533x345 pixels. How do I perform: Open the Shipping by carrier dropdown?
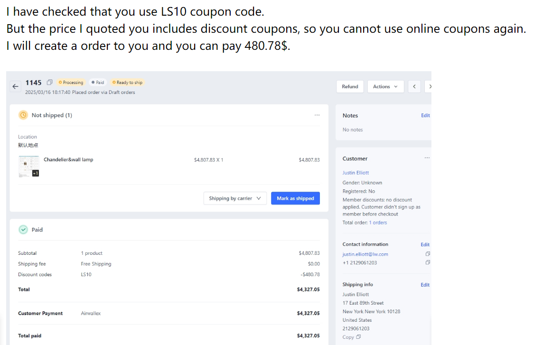235,198
